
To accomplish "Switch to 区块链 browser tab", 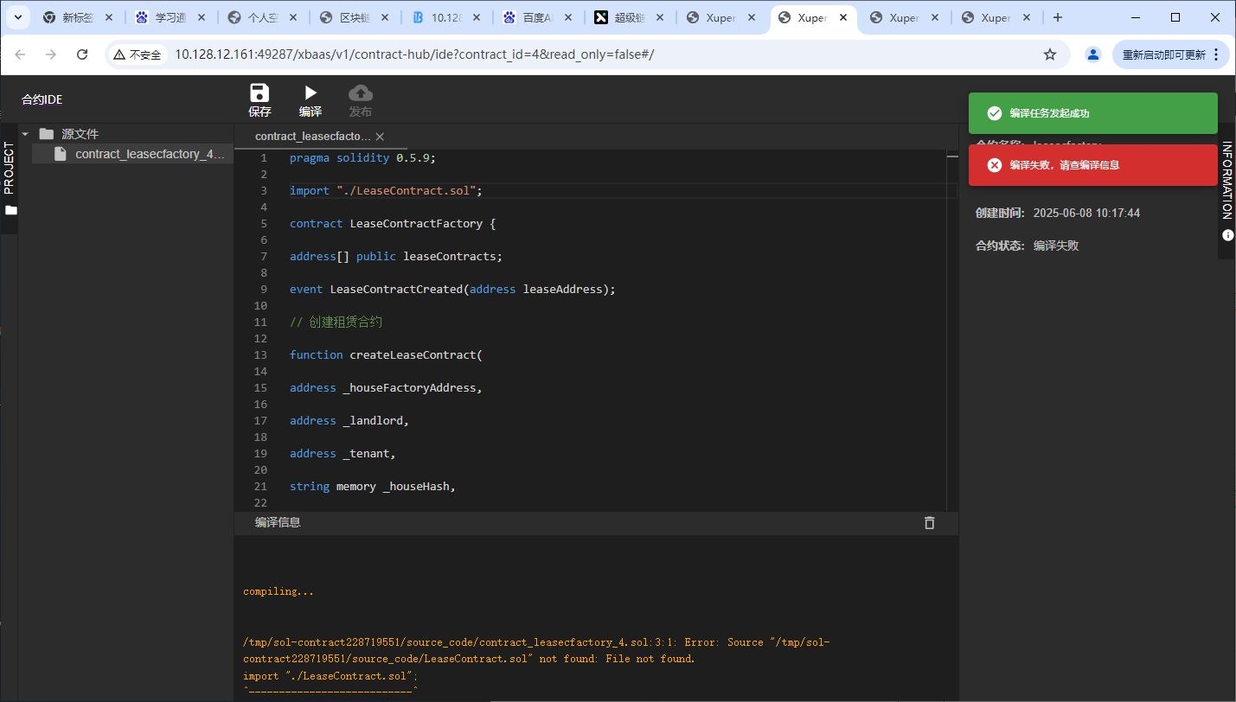I will (354, 17).
